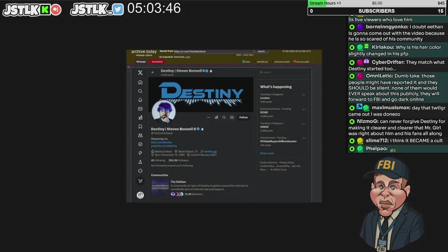Screen dimensions: 448x252
Task: Open the Notifications bell in X sidebar
Action: pyautogui.click(x=140, y=100)
